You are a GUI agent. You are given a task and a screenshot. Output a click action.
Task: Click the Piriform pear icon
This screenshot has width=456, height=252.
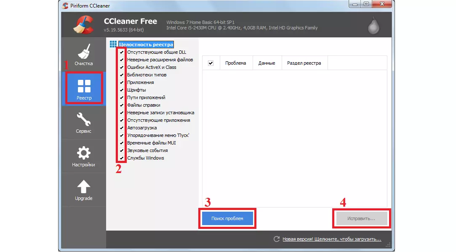(x=373, y=26)
